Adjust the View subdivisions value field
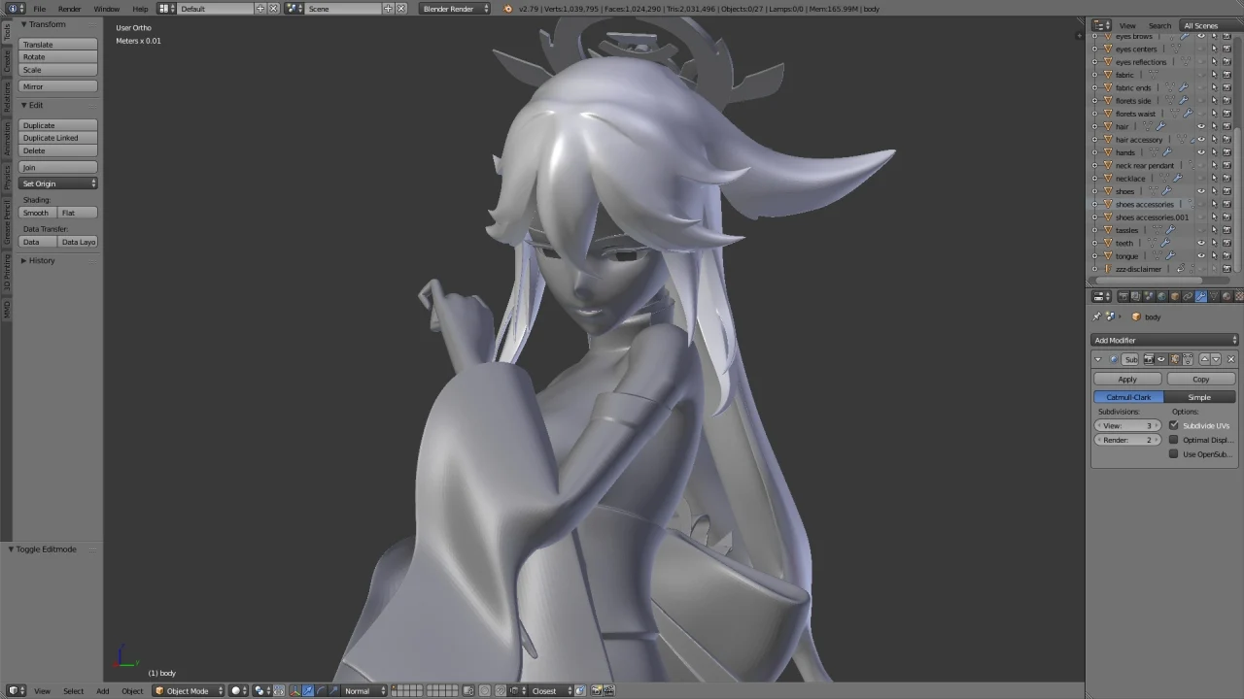 coord(1127,425)
